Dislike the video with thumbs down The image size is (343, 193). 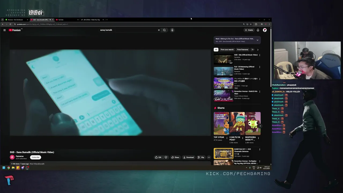(166, 157)
